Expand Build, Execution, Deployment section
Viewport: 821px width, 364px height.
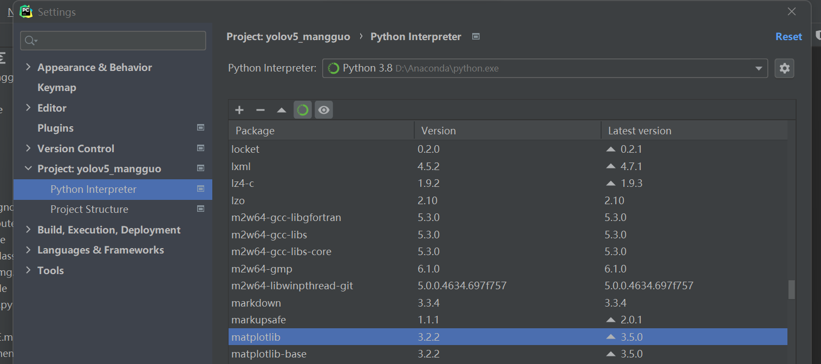tap(28, 230)
